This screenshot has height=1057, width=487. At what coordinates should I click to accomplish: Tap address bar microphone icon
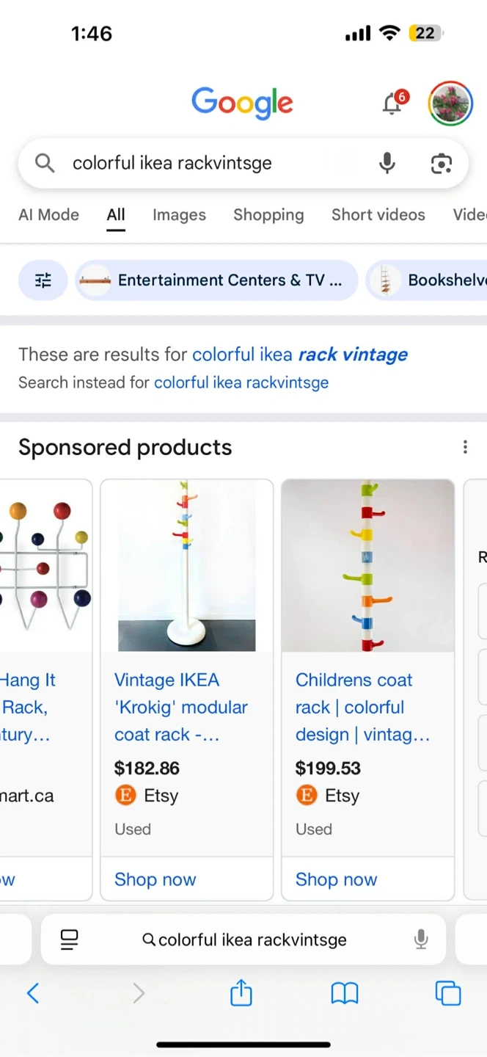(x=421, y=940)
